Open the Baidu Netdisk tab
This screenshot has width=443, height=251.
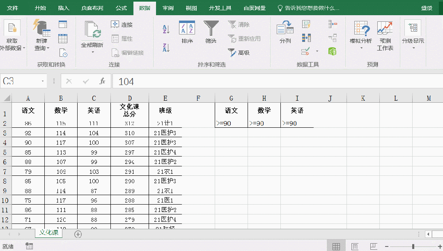click(x=255, y=8)
